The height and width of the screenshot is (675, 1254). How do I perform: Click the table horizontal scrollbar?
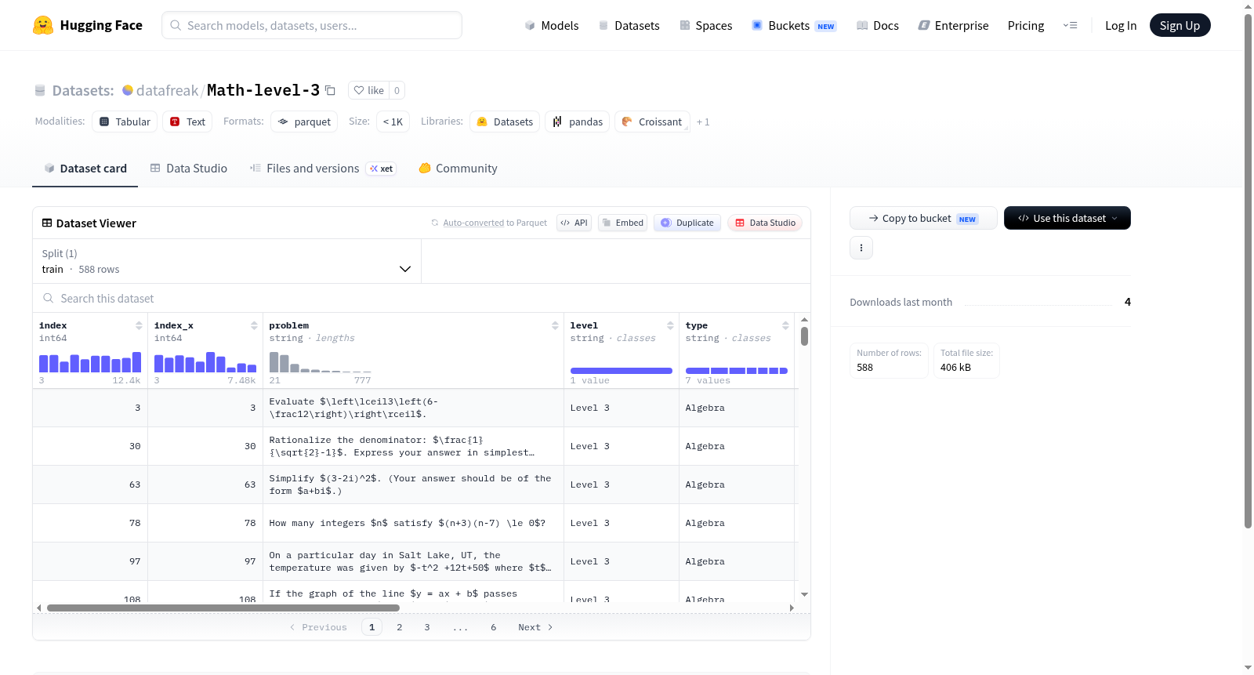tap(223, 608)
